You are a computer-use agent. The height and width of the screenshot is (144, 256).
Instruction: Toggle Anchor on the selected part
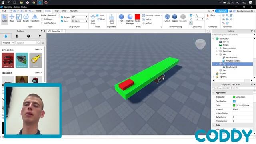click(147, 23)
